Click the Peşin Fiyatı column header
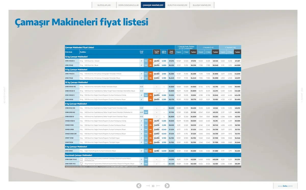 coord(171,52)
